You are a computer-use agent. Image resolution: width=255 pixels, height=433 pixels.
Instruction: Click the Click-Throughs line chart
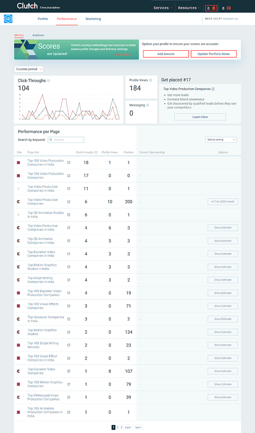pos(69,107)
